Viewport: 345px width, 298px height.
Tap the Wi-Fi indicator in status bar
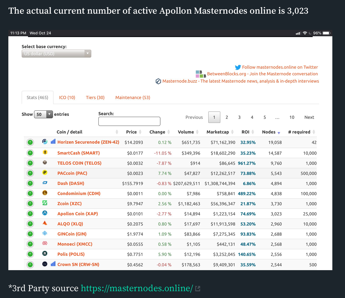pyautogui.click(x=305, y=33)
